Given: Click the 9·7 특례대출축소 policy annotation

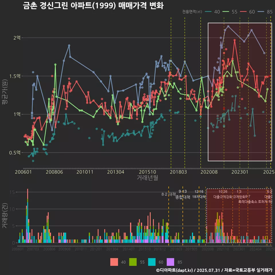Looking at the screenshot, I should coord(248,199).
